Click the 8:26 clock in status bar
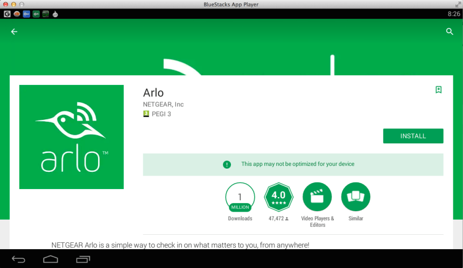The width and height of the screenshot is (463, 268). point(454,14)
